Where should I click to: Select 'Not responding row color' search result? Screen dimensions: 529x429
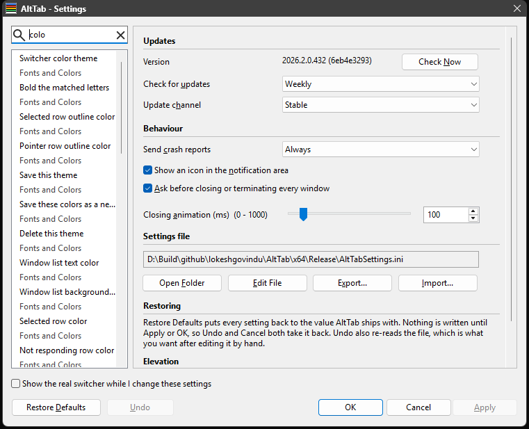[x=67, y=350]
